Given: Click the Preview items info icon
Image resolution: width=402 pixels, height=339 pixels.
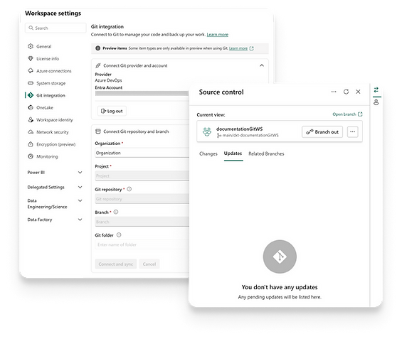Looking at the screenshot, I should point(97,48).
